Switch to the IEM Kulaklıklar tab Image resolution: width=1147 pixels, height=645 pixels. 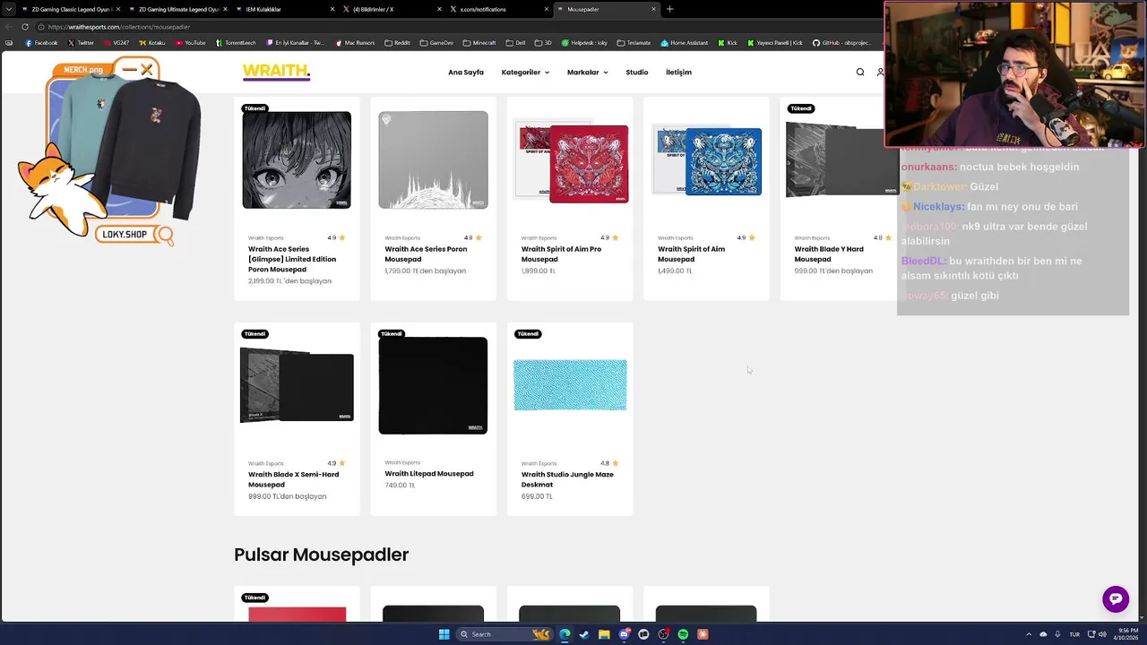[285, 9]
